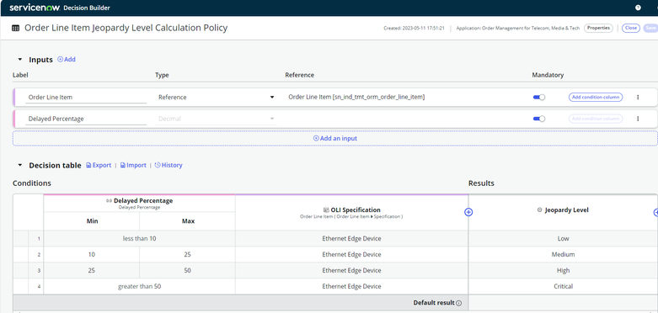This screenshot has width=658, height=313.
Task: Click Ethernet Edge Device cell in row 3
Action: 351,270
